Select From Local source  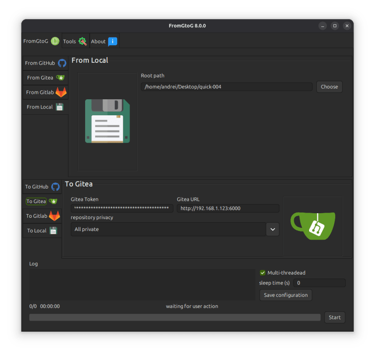tap(45, 107)
